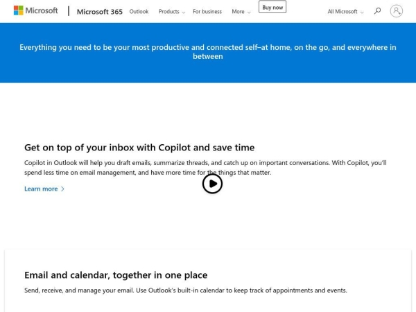The image size is (416, 312).
Task: Click the Email and calendar heading
Action: pyautogui.click(x=116, y=275)
